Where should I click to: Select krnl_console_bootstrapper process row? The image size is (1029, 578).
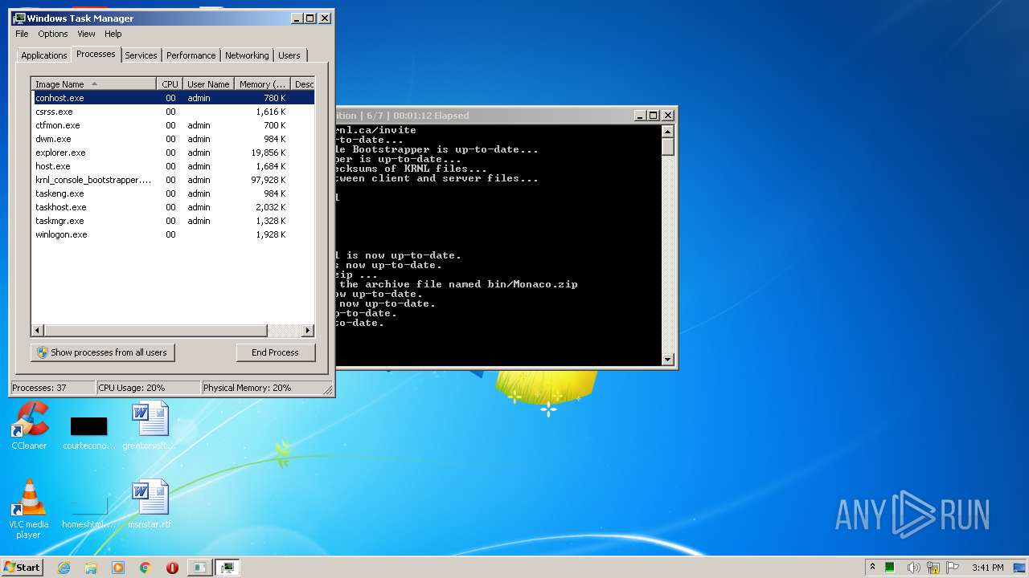tap(173, 180)
